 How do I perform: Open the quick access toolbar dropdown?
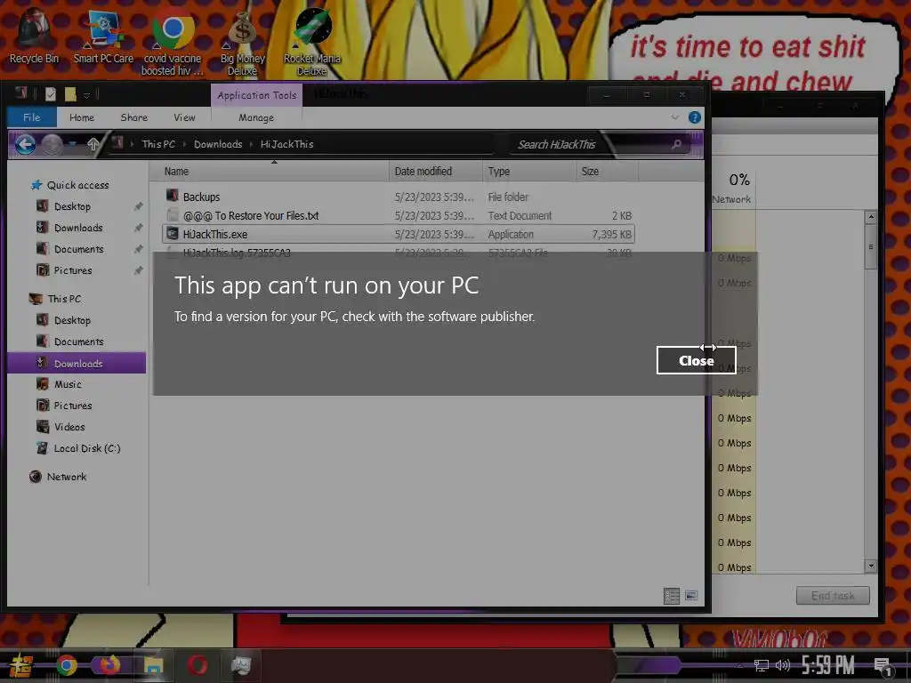86,94
